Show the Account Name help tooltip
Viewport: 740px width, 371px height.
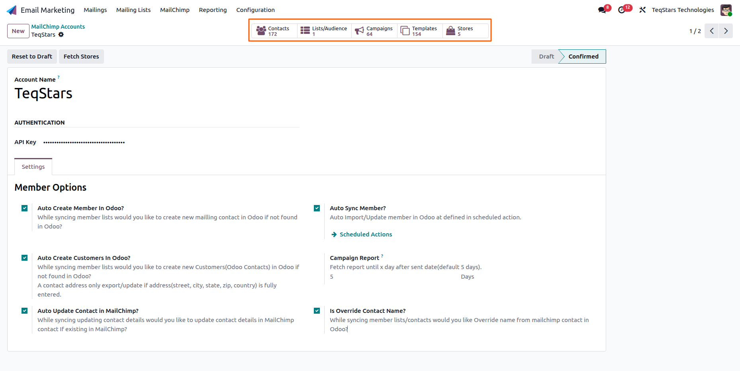[59, 77]
